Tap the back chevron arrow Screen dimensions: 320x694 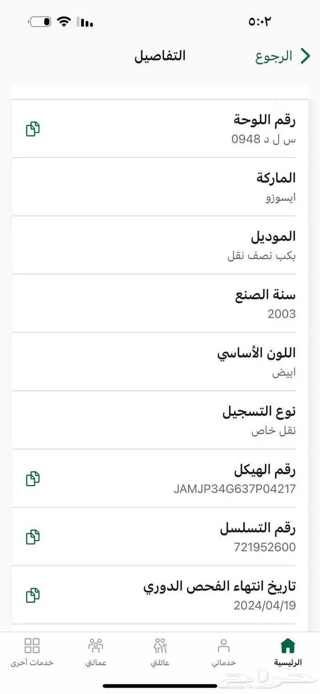[305, 56]
